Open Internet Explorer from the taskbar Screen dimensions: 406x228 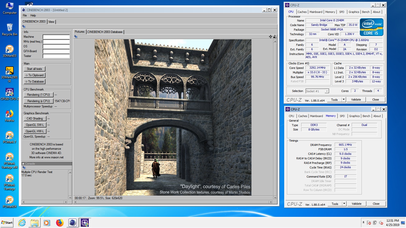22,223
